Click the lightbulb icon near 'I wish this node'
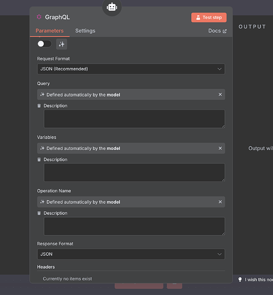The height and width of the screenshot is (295, 273). click(240, 280)
